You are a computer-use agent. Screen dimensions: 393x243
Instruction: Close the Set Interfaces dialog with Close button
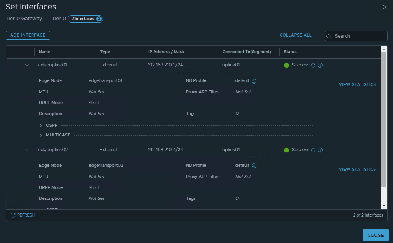coord(375,235)
